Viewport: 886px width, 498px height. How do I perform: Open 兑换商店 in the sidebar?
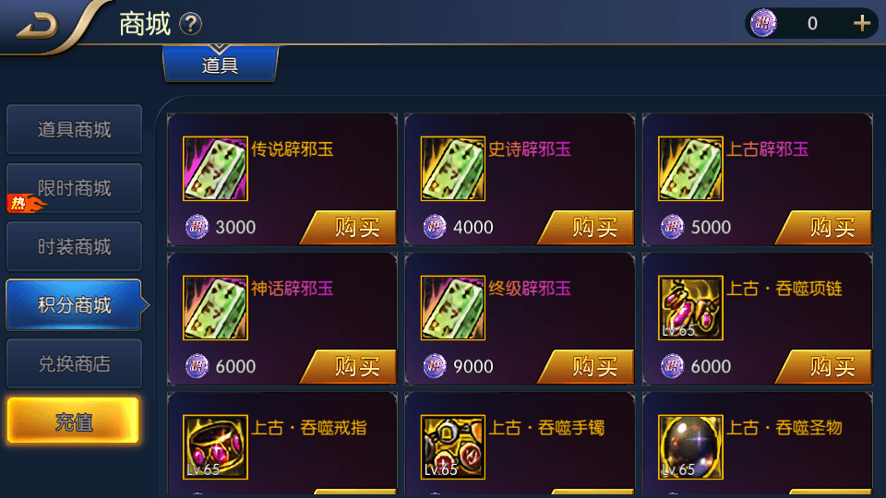(x=74, y=363)
